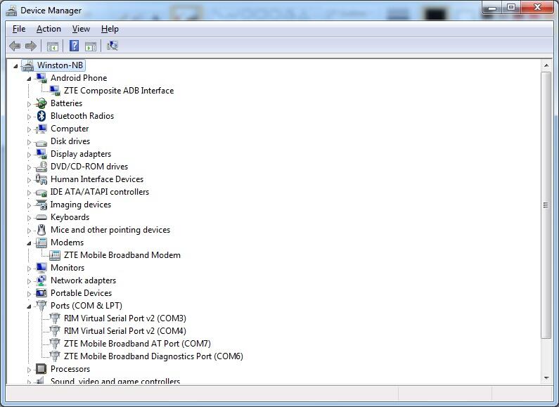Image resolution: width=559 pixels, height=407 pixels.
Task: Open the View menu
Action: point(81,29)
